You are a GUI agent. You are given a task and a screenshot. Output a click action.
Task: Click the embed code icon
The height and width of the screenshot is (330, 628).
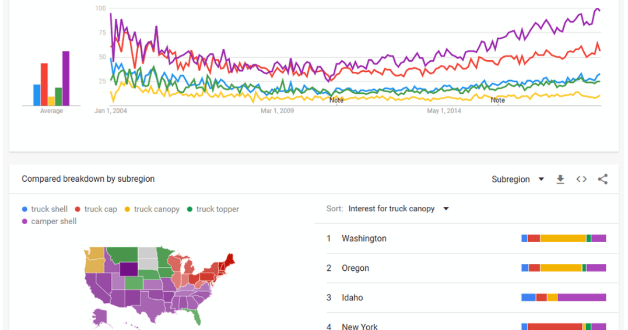[x=581, y=179]
